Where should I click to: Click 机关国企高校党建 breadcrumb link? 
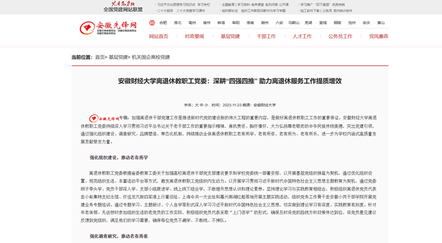151,57
